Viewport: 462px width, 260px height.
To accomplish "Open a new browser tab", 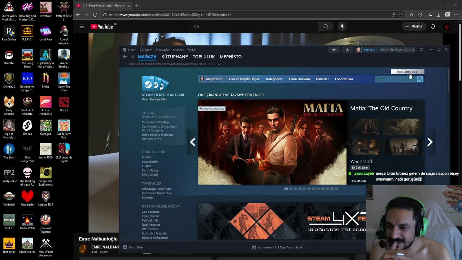I will pos(137,5).
